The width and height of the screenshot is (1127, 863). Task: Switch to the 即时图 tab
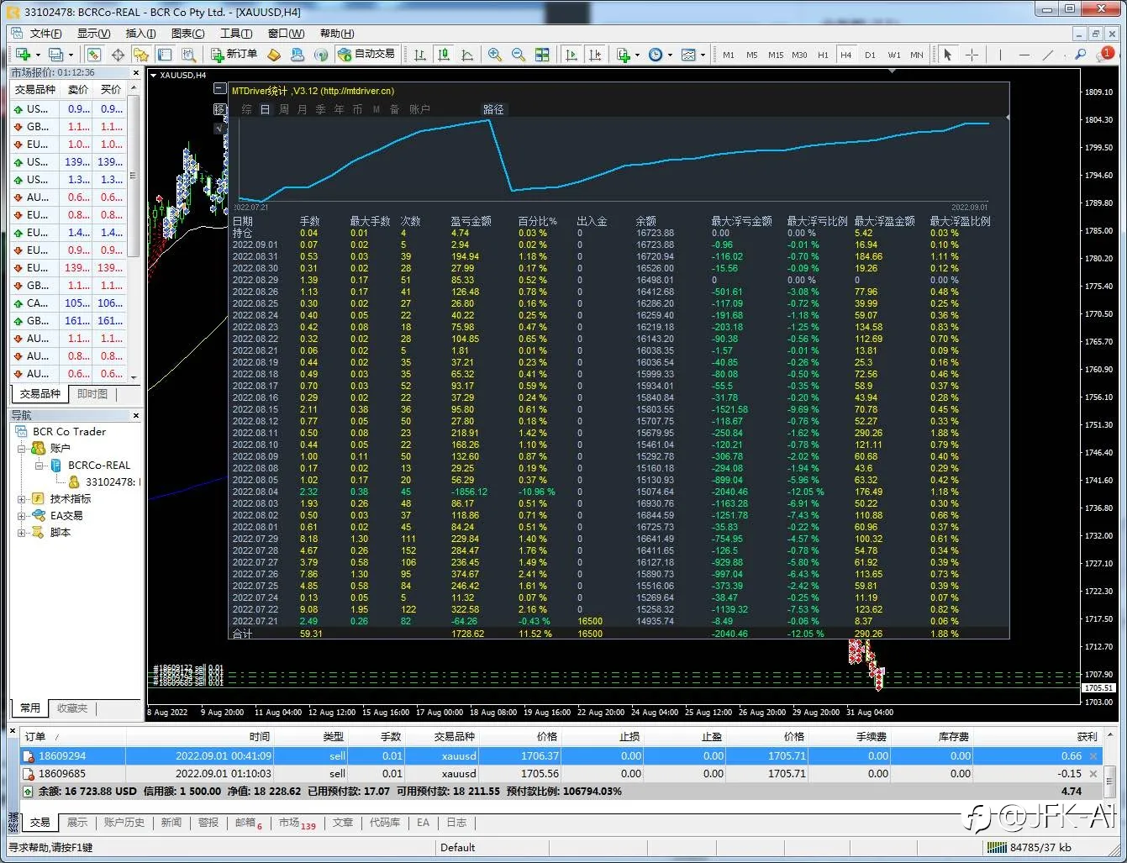pos(92,393)
